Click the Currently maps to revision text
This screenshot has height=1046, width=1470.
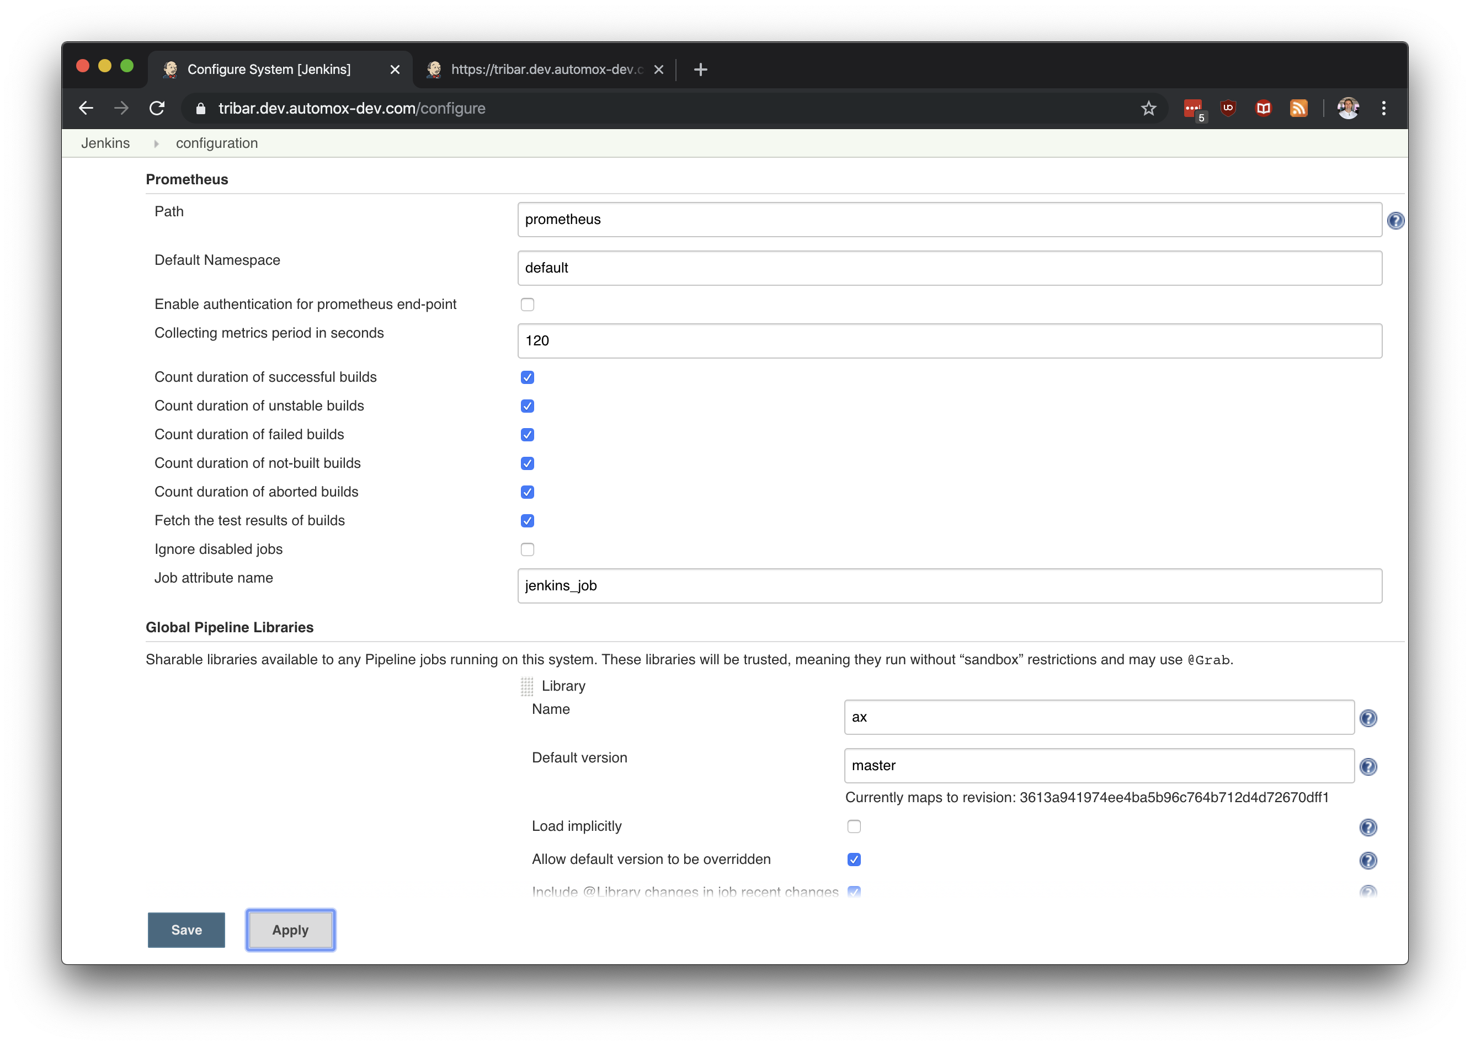pyautogui.click(x=1086, y=797)
